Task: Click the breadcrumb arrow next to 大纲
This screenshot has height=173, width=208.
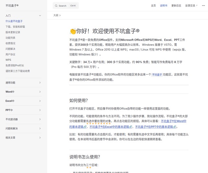Action: click(60, 16)
